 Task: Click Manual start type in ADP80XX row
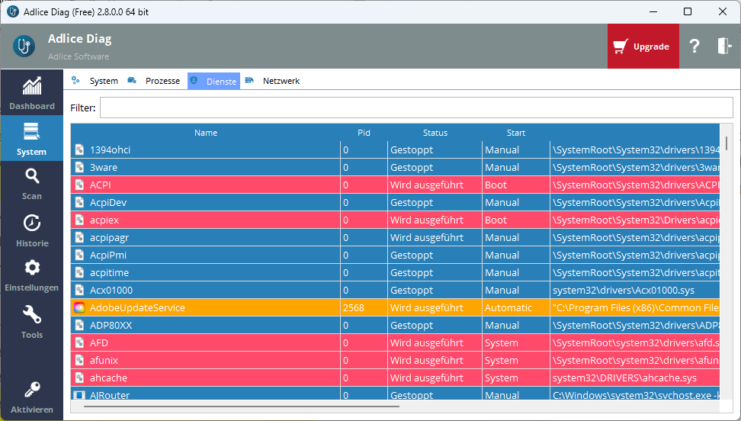tap(502, 326)
